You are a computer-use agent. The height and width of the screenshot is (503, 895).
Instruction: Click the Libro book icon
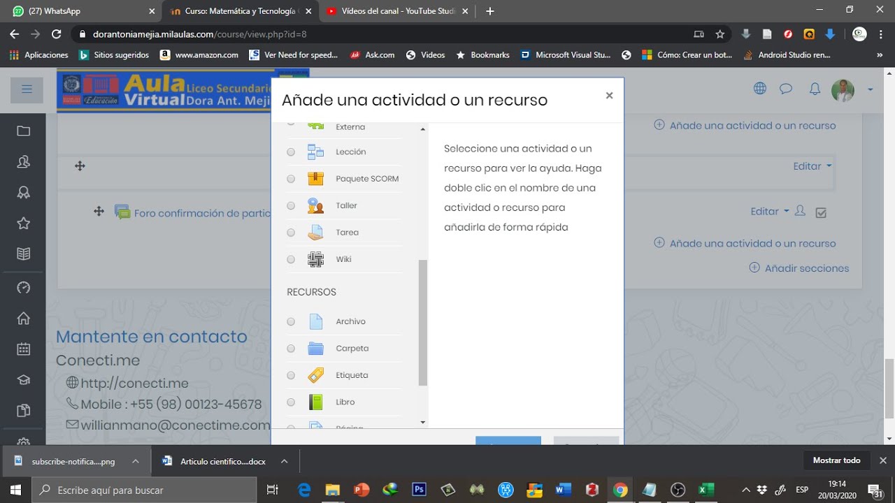pyautogui.click(x=316, y=402)
